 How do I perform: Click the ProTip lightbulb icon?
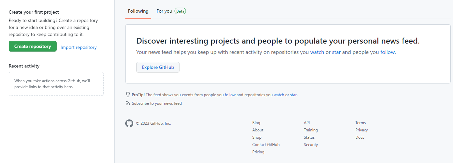[x=128, y=95]
